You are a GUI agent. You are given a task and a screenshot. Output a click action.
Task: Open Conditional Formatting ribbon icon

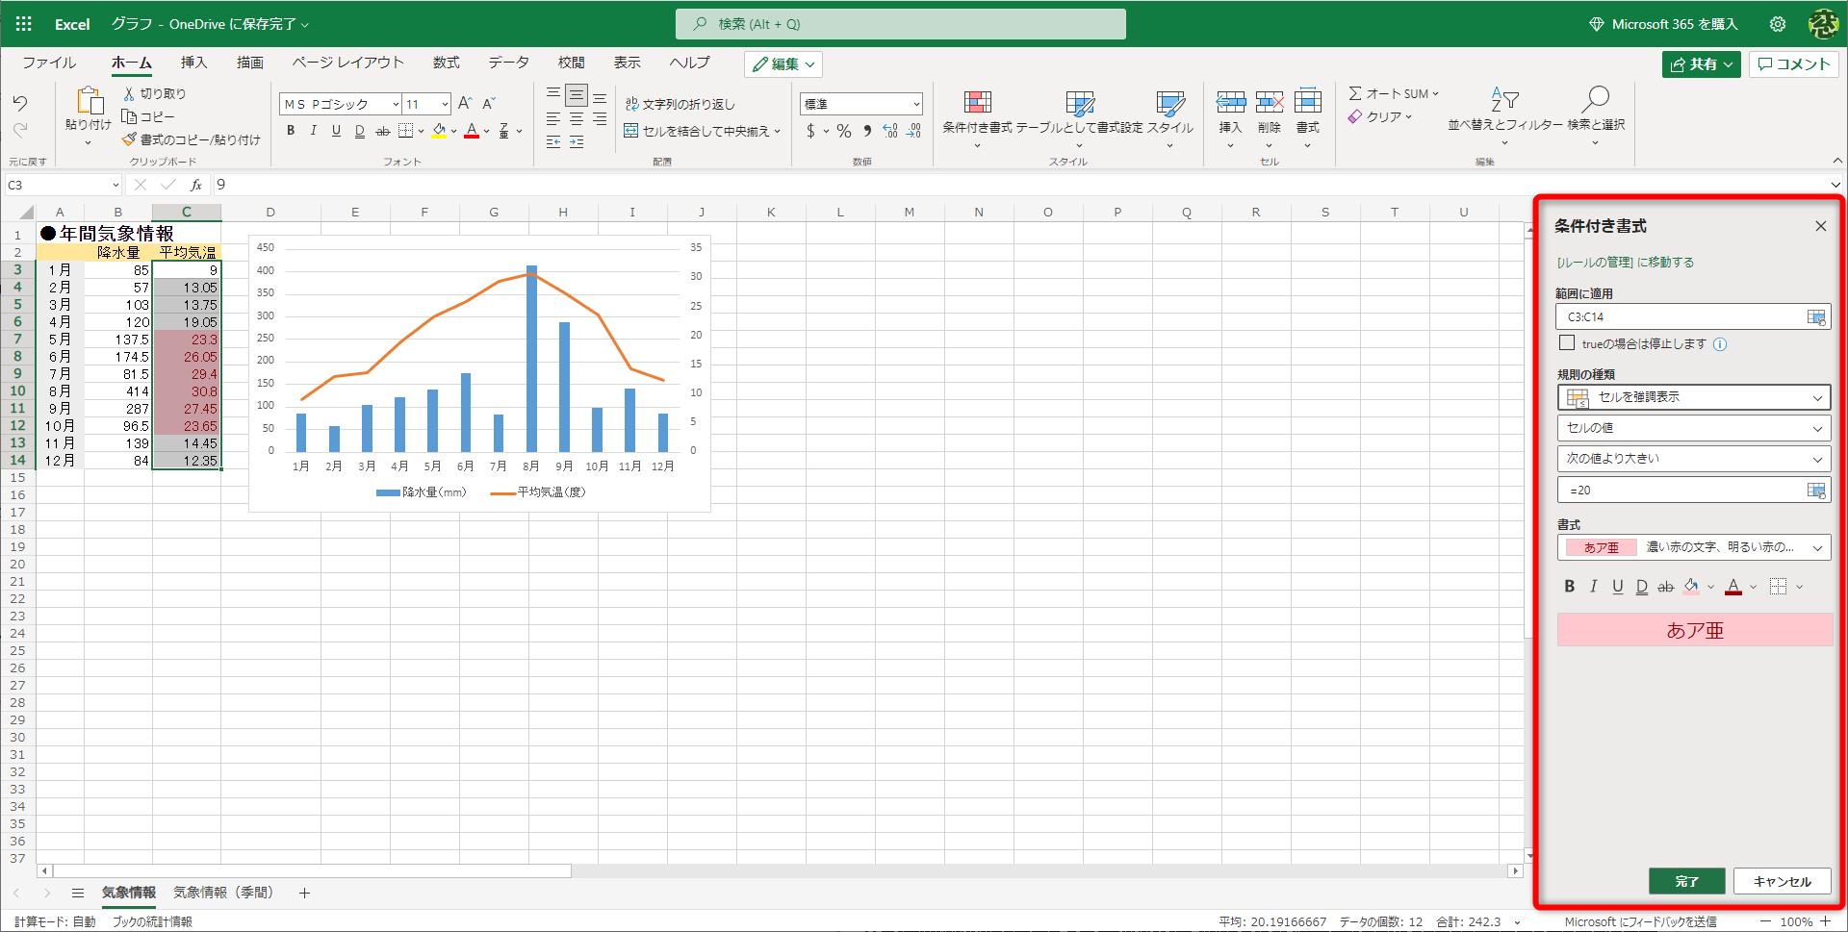coord(978,102)
